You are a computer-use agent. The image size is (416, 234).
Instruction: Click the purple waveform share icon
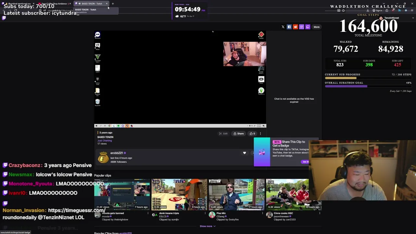click(x=302, y=27)
